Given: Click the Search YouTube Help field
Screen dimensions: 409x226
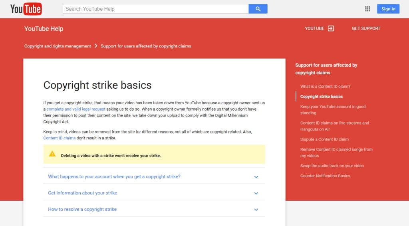Looking at the screenshot, I should (x=156, y=9).
